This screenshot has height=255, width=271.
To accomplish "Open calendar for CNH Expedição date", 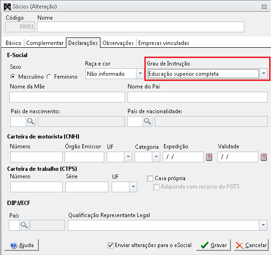I will (x=209, y=157).
